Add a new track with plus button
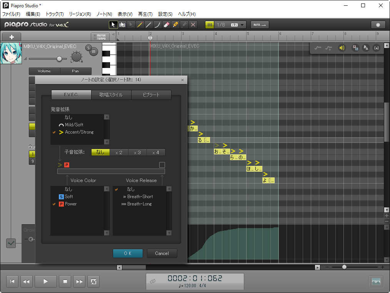The height and width of the screenshot is (293, 390). pos(12,37)
